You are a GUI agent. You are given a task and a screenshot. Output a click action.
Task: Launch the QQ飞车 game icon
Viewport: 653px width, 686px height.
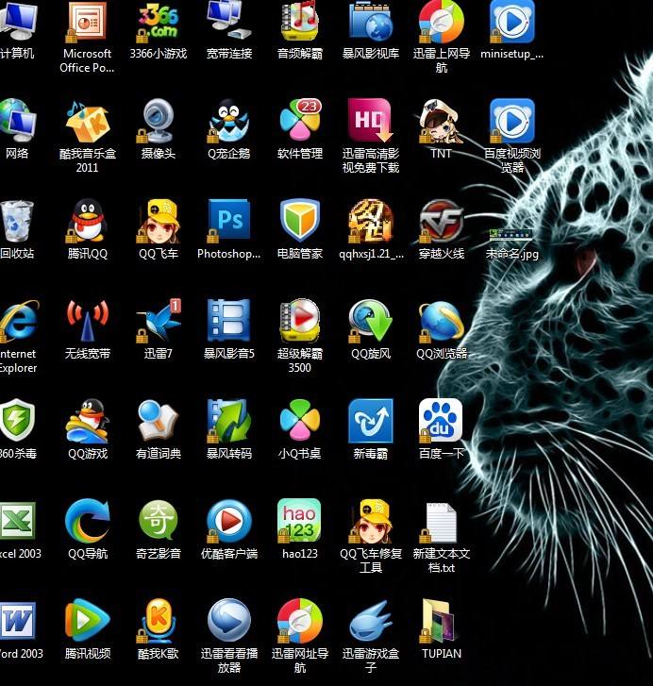pyautogui.click(x=158, y=221)
